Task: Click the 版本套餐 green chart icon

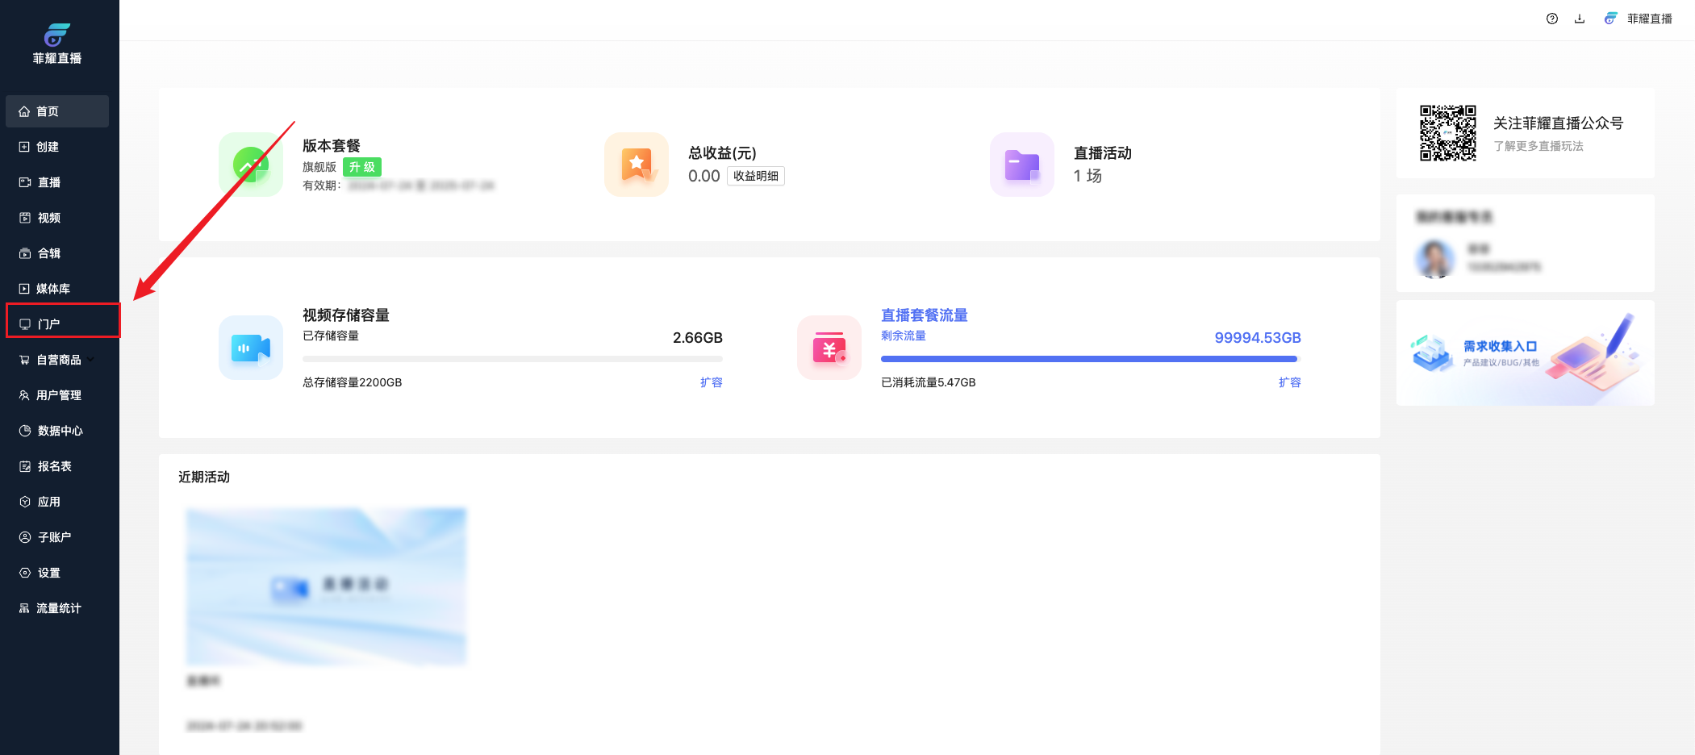Action: 251,165
